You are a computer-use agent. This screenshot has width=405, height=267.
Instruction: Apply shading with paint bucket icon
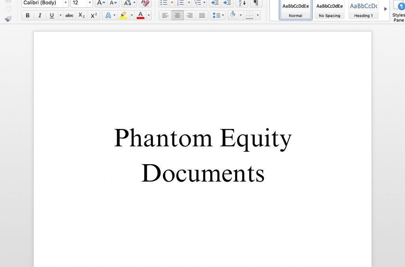click(x=233, y=15)
